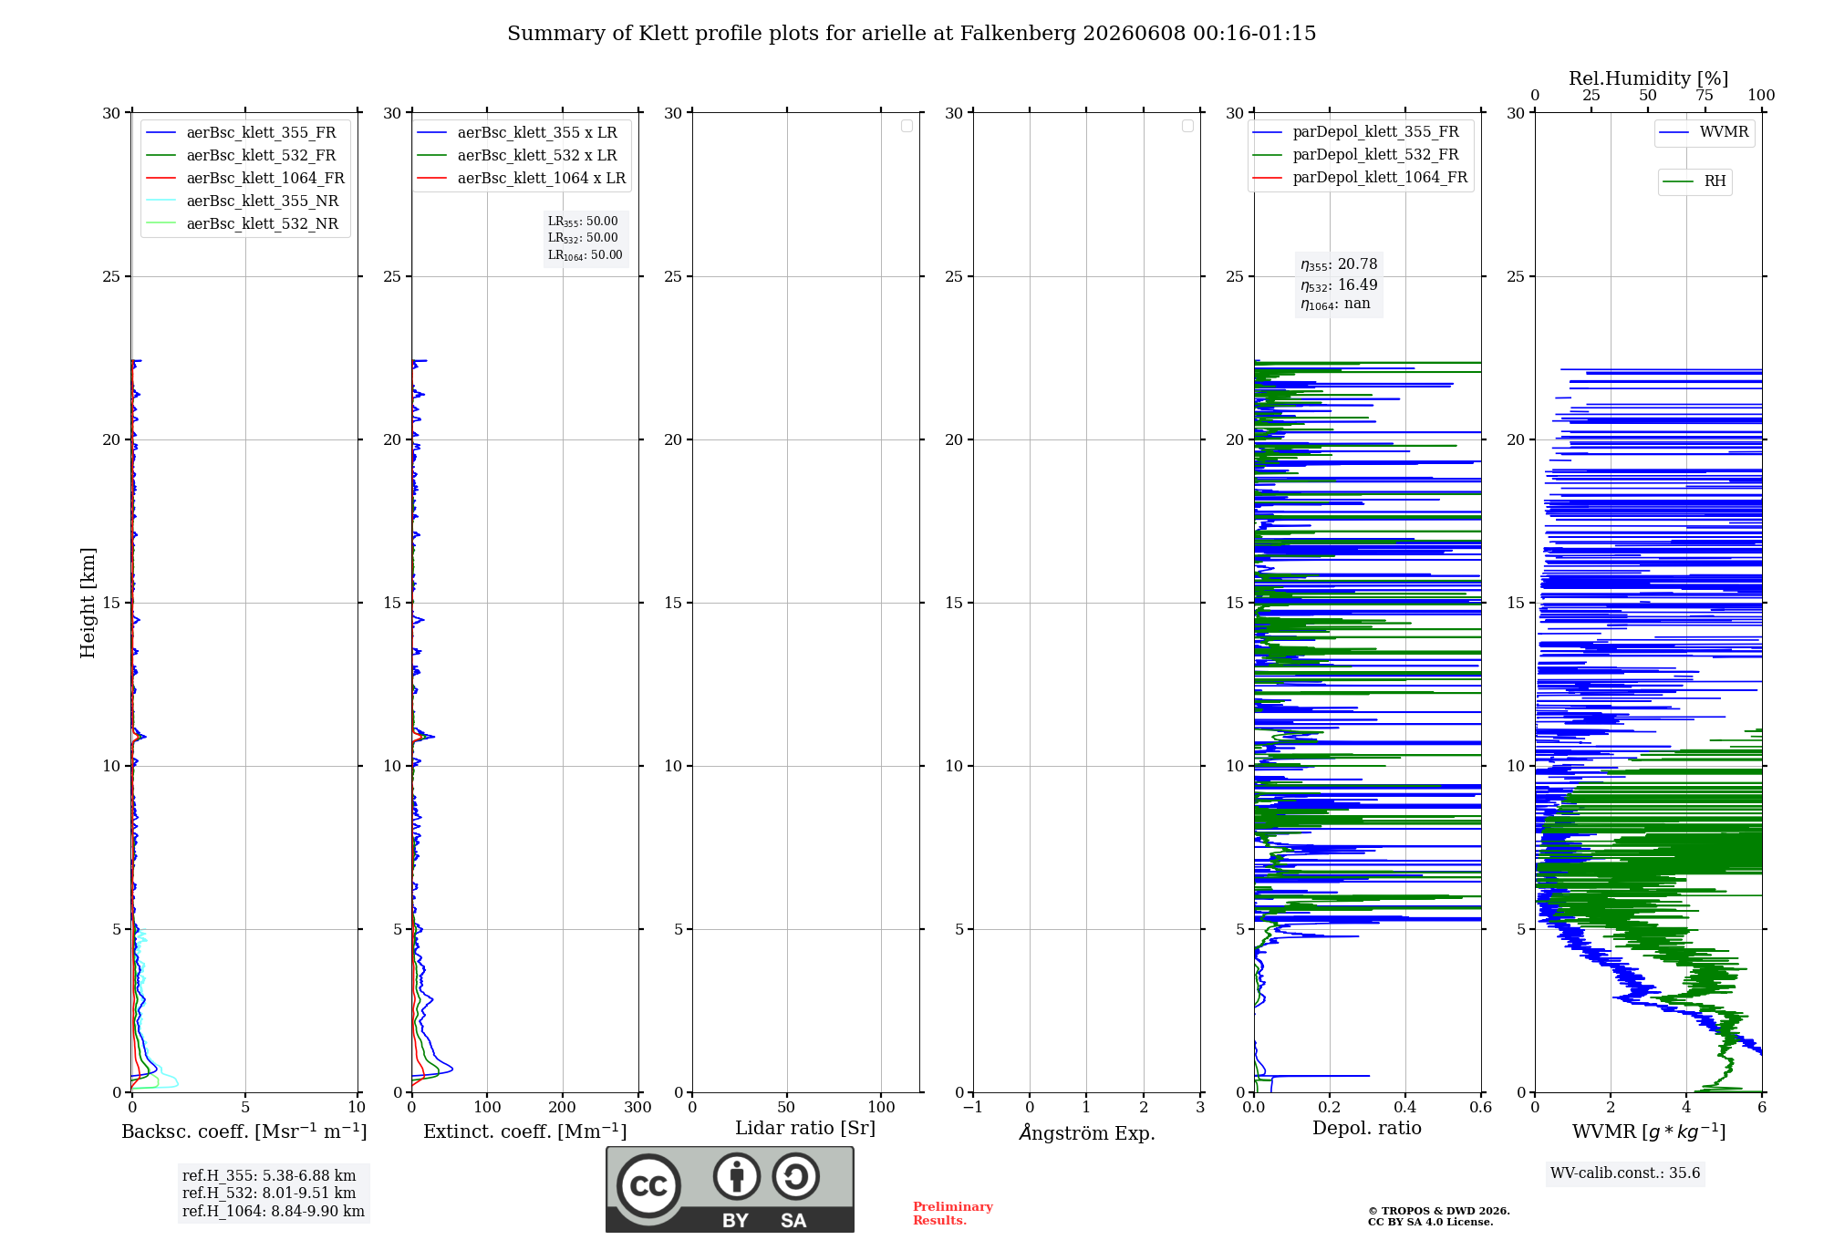
Task: Click the plot title Summary of Klett profile plots
Action: point(912,34)
